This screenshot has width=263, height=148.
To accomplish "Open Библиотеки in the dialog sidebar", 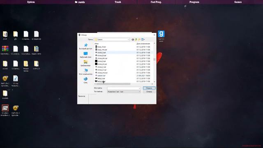I will tap(85, 63).
